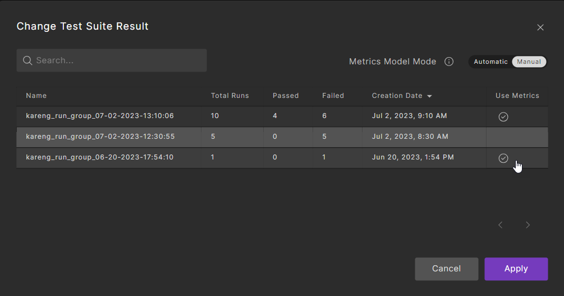Focus the Search input field
The image size is (564, 296).
(118, 60)
